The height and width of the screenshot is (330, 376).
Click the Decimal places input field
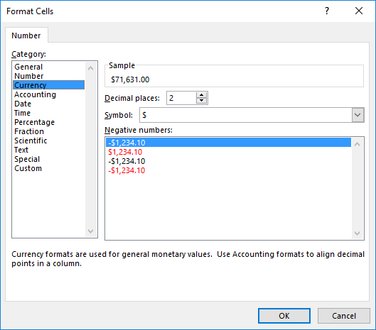181,98
